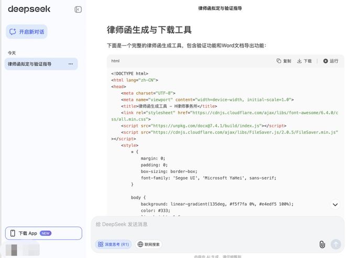Click the description paragraph 下面是一个完整的律师函生成工具
This screenshot has height=258, width=346.
tap(187, 46)
